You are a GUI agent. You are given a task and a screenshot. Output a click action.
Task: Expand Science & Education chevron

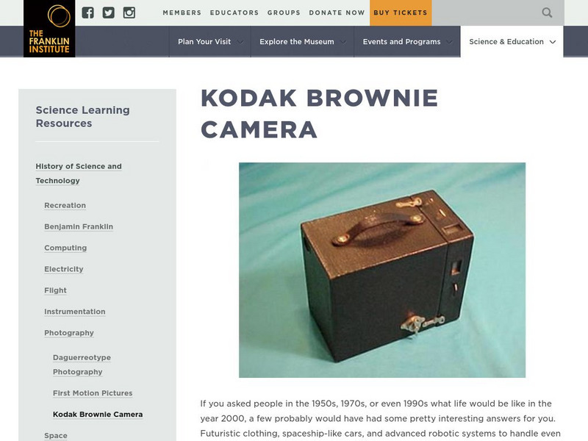[x=553, y=42]
